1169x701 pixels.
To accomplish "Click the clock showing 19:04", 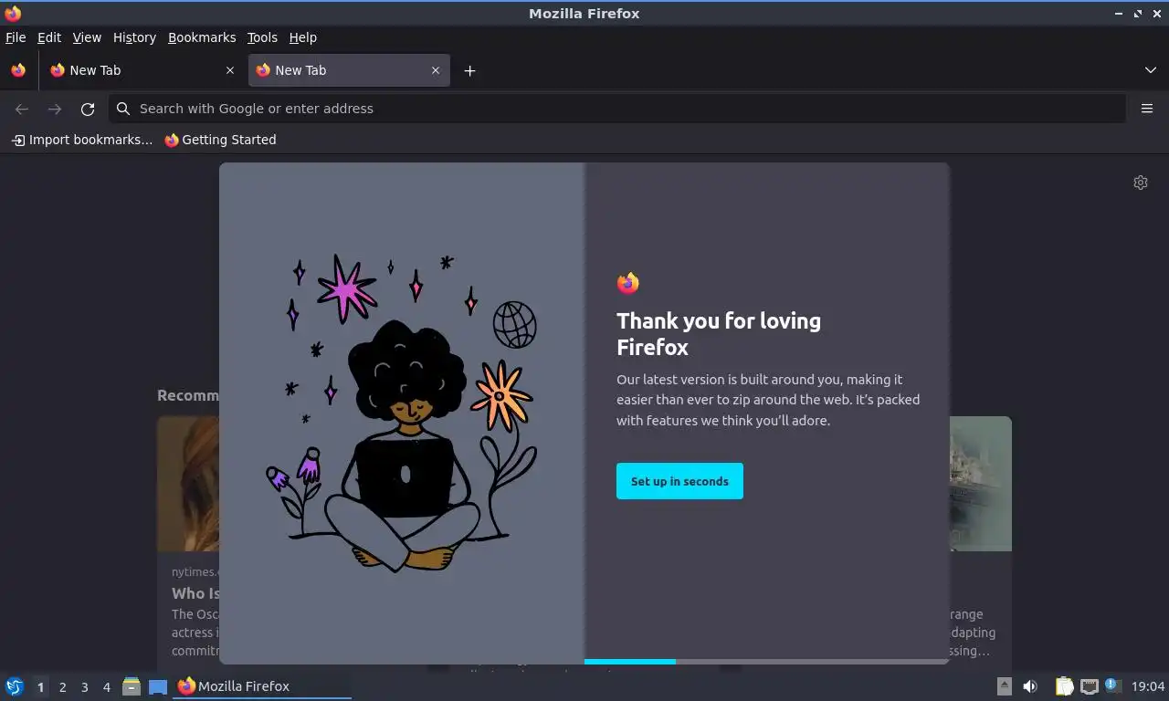I will tap(1148, 686).
